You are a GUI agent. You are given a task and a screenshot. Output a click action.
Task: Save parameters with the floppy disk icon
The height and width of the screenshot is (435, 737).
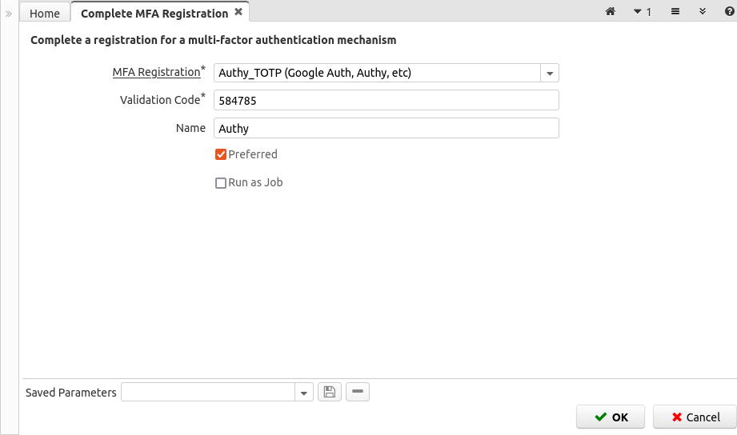click(x=329, y=392)
